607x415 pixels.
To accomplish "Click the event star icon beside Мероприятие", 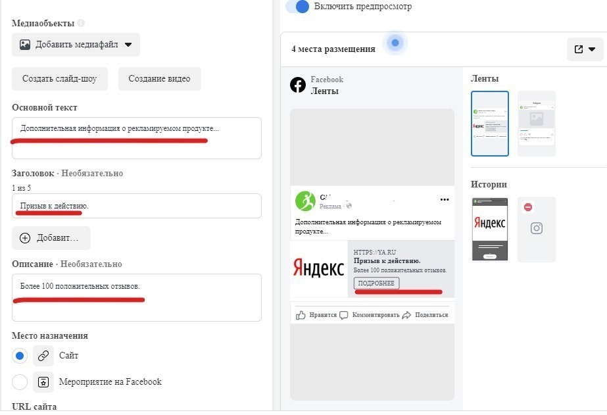I will tap(43, 382).
